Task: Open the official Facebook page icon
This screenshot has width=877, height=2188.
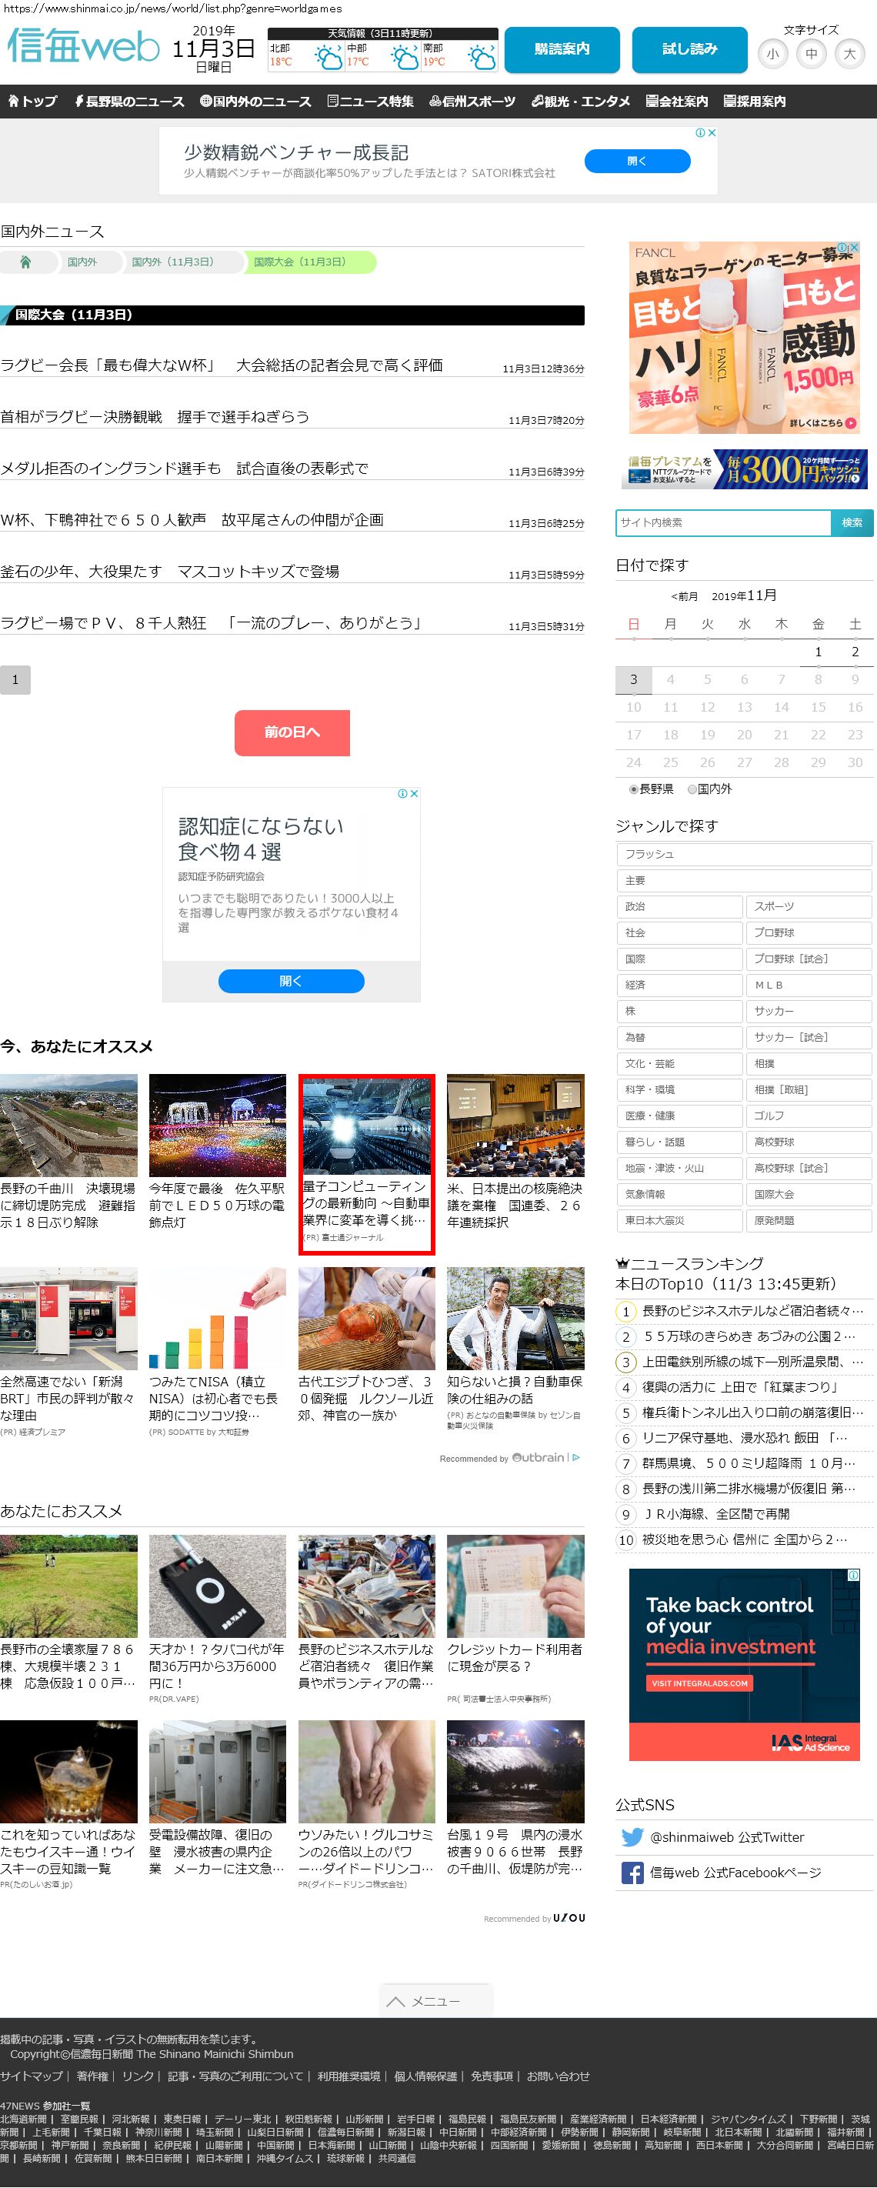Action: coord(632,1872)
